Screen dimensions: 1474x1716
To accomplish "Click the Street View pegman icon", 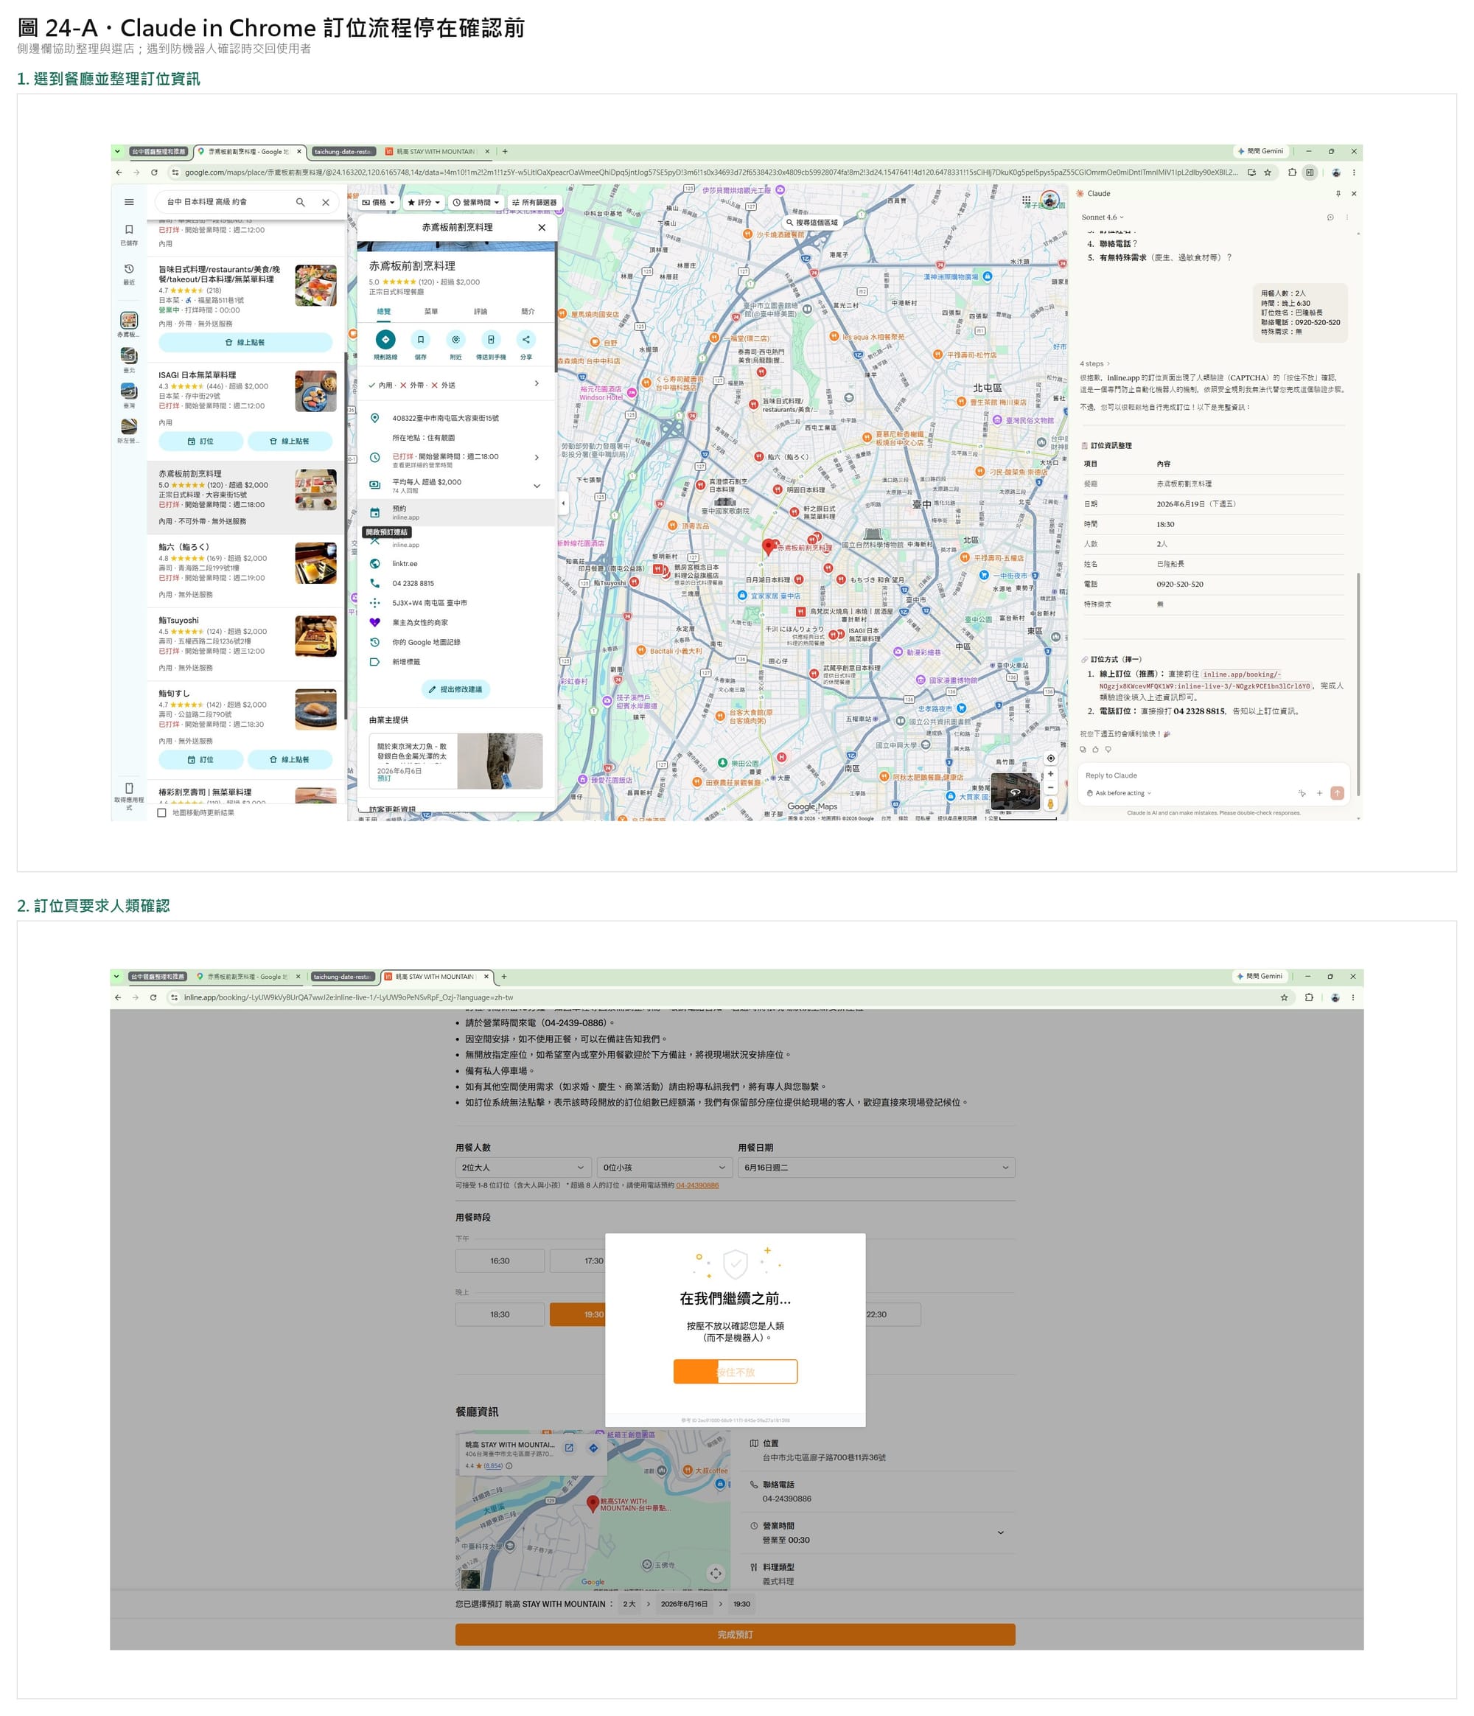I will point(1050,803).
